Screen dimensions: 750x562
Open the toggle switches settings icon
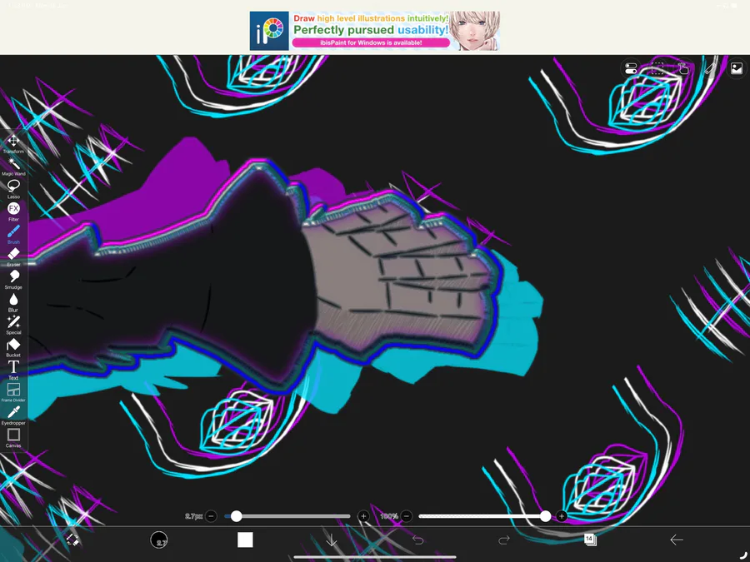pyautogui.click(x=631, y=69)
